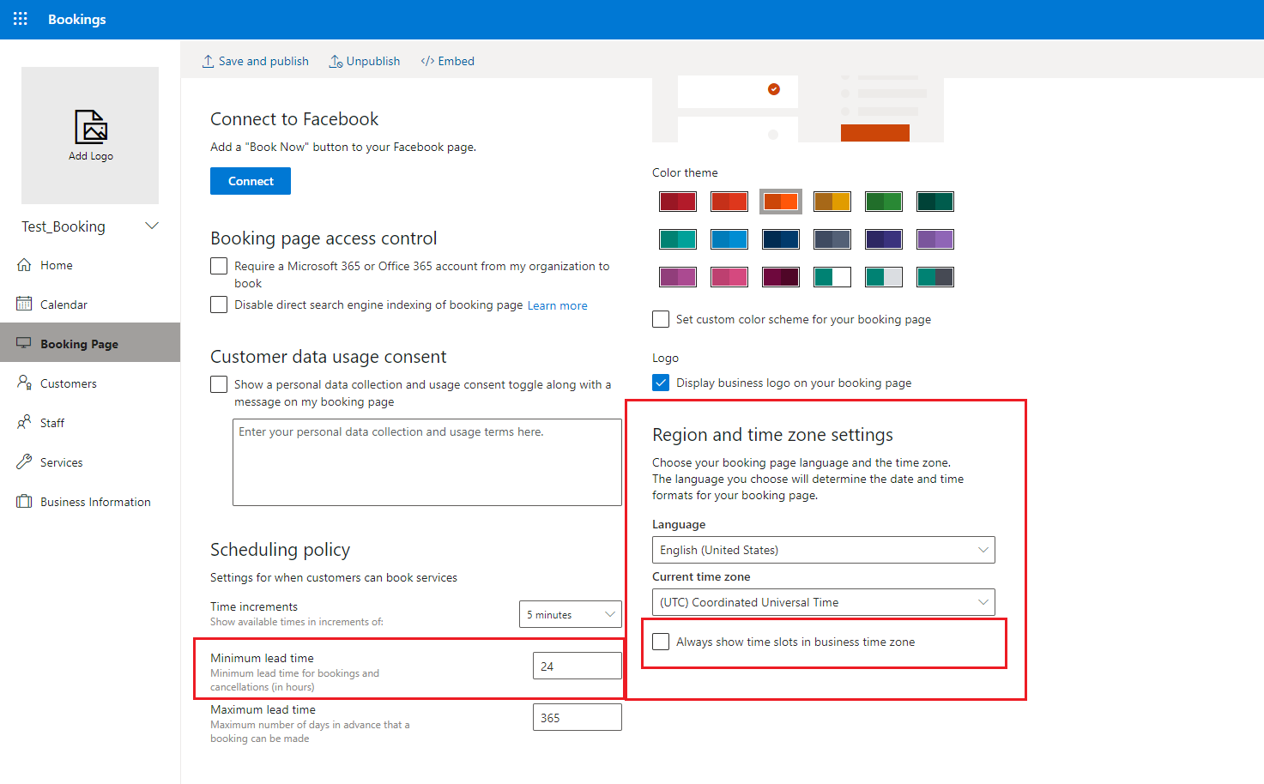Click the Customers person icon
Screen dimensions: 1264x784
24,383
